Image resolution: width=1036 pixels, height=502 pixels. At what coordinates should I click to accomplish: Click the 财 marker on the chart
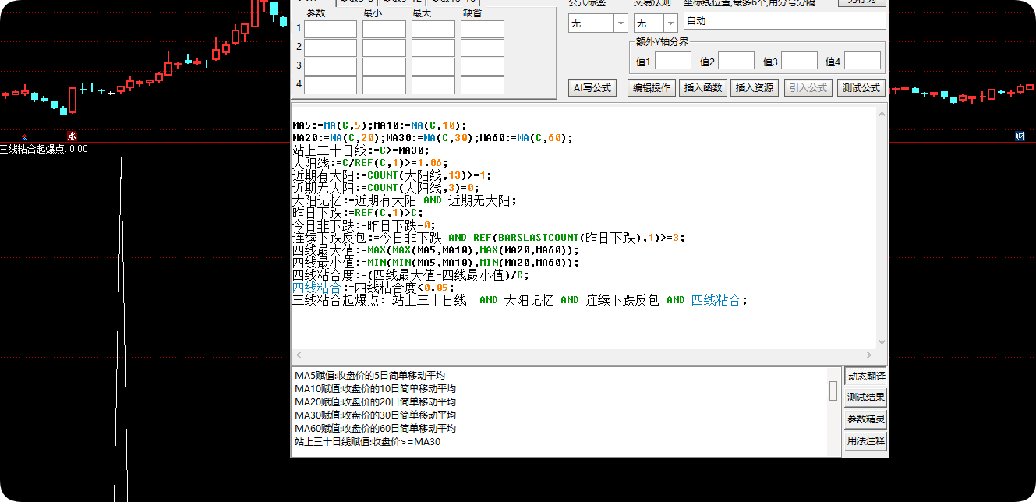[x=1020, y=136]
